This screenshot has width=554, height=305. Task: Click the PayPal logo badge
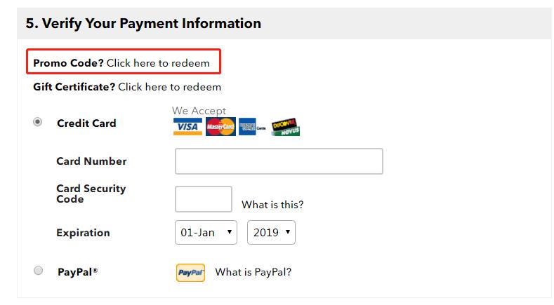click(x=190, y=273)
